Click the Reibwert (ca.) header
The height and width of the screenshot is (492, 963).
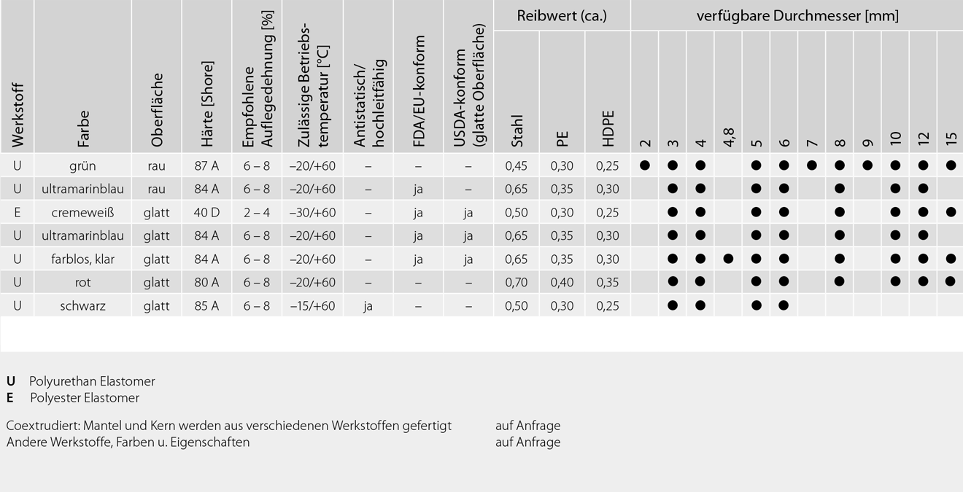click(x=562, y=15)
